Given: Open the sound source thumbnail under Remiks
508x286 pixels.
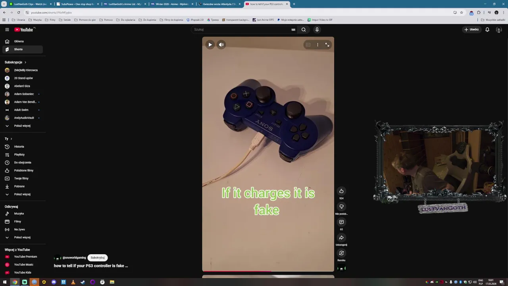Looking at the screenshot, I should tap(341, 269).
